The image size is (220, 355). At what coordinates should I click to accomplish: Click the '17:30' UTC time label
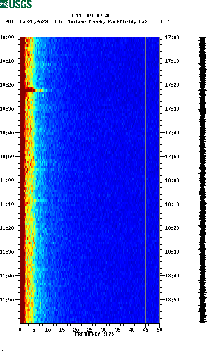pos(172,109)
